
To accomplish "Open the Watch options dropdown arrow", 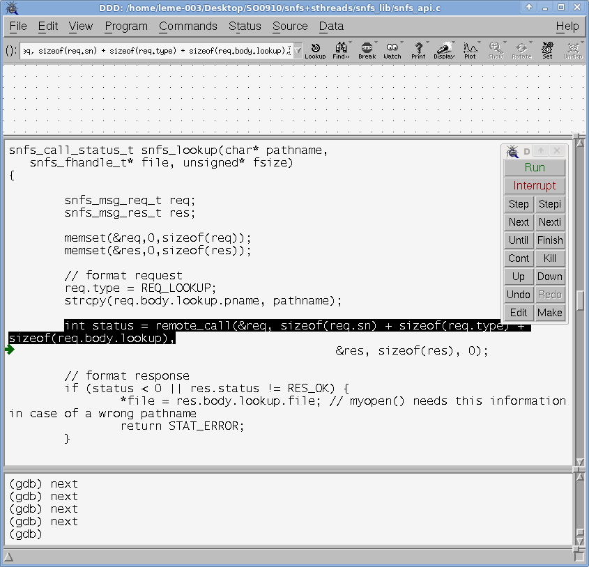I will click(401, 42).
